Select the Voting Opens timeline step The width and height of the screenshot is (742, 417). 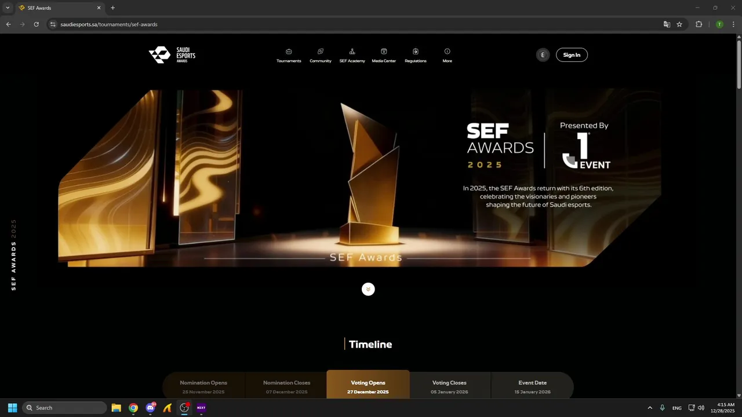368,385
